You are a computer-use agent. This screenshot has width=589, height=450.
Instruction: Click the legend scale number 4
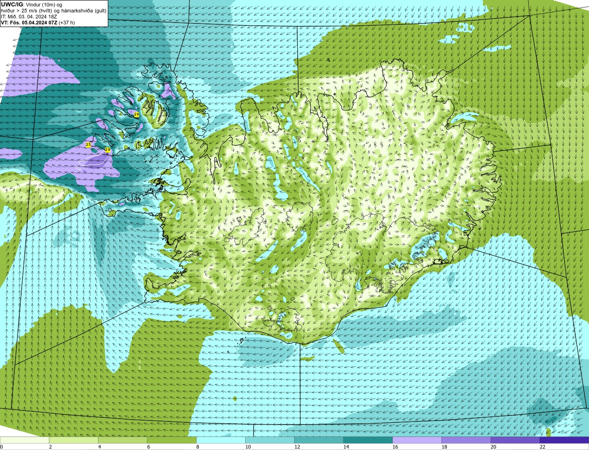[99, 447]
